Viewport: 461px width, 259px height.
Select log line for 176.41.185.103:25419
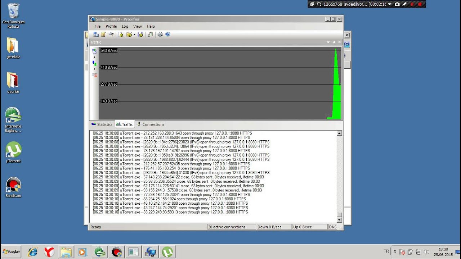(171, 168)
